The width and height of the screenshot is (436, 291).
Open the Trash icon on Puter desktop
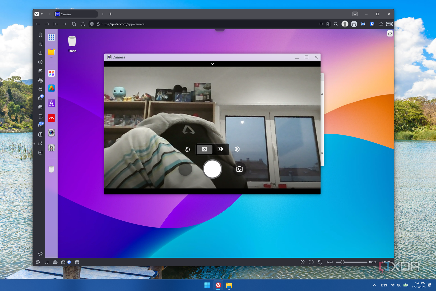(x=72, y=44)
